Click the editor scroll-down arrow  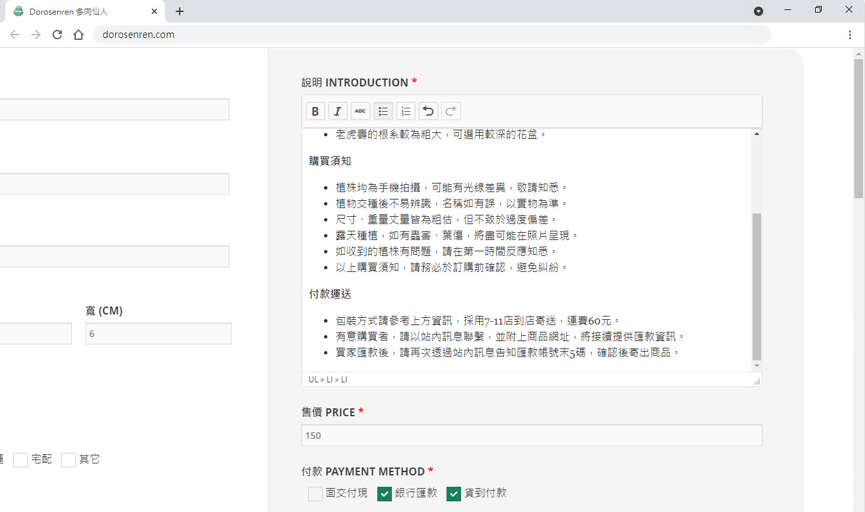pos(757,366)
